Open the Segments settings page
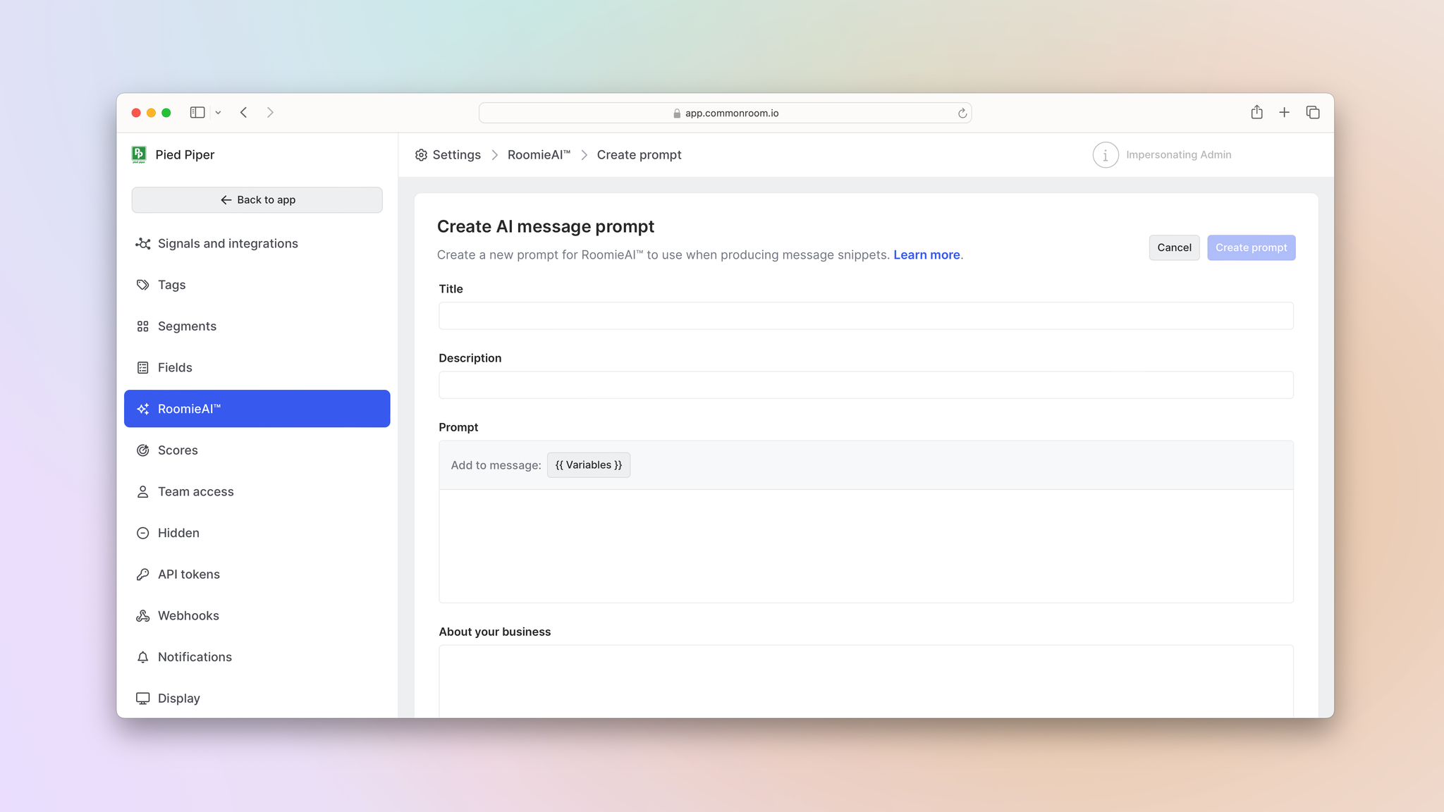This screenshot has height=812, width=1444. coord(257,326)
